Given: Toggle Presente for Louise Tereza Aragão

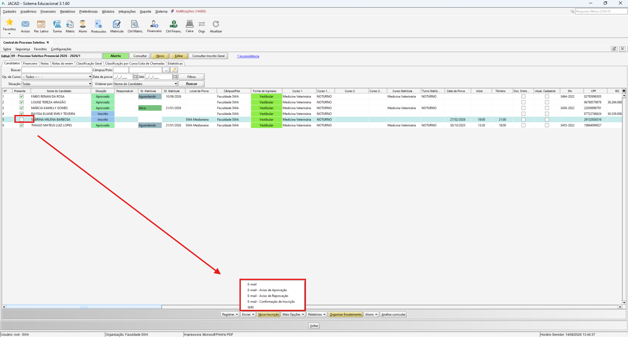Looking at the screenshot, I should (22, 102).
